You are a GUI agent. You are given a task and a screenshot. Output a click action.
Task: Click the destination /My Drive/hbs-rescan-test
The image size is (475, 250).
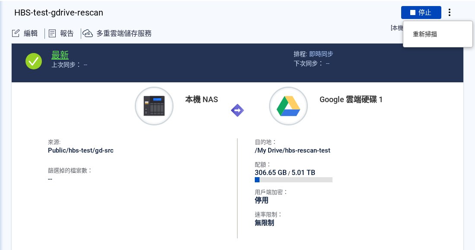(x=292, y=150)
